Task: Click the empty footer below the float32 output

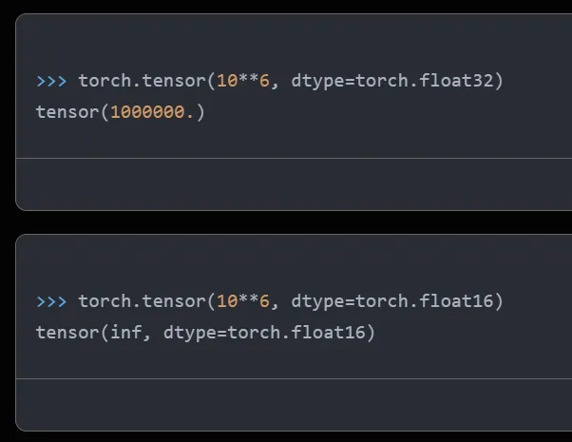Action: pyautogui.click(x=294, y=184)
